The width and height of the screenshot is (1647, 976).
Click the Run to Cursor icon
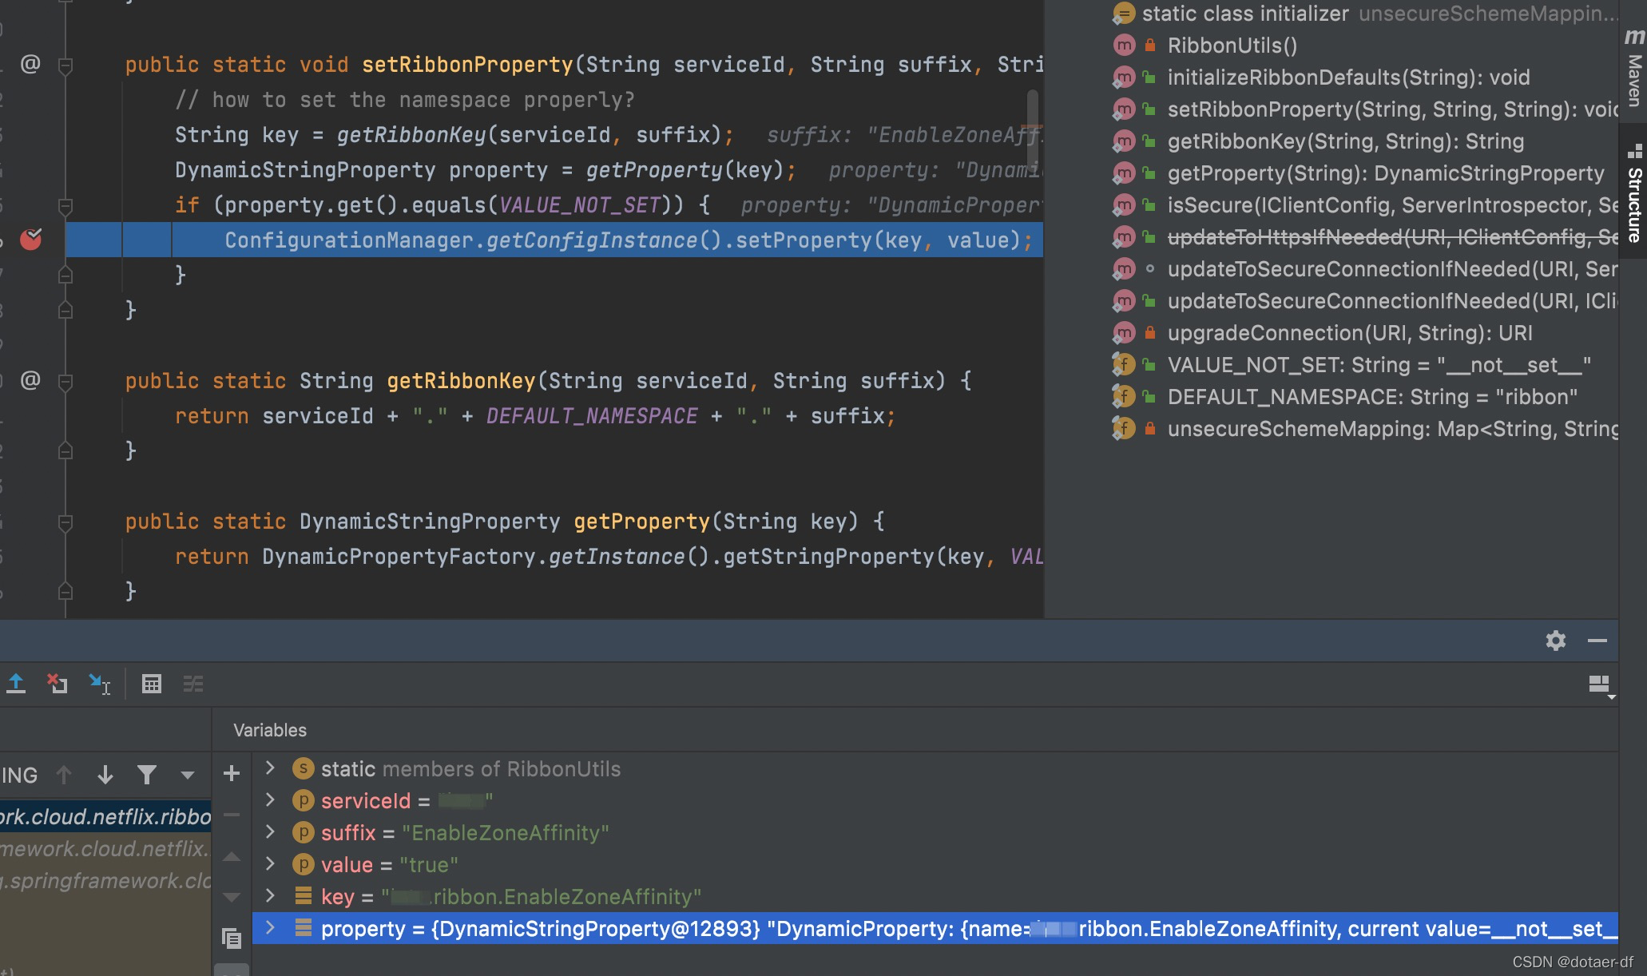(x=99, y=684)
